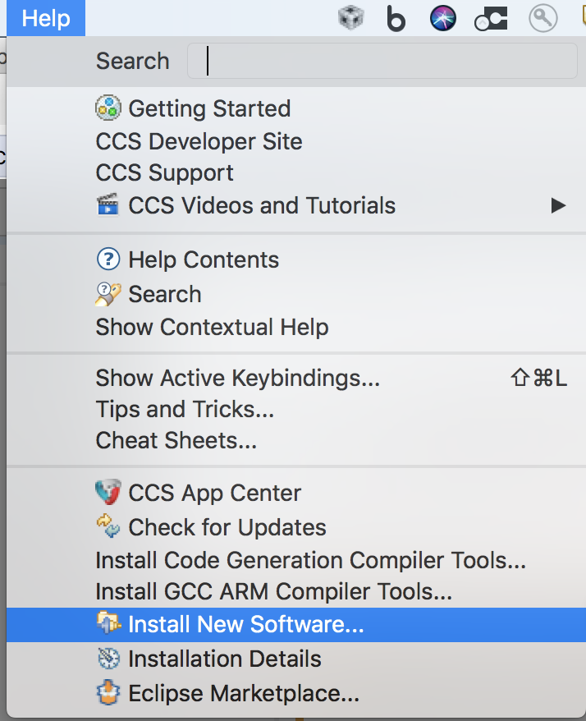Open Siri from the menu bar

443,18
